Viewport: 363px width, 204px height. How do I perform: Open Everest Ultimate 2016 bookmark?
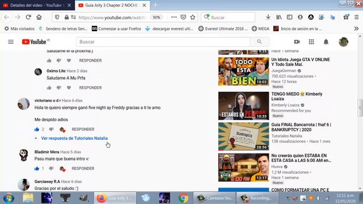point(223,29)
